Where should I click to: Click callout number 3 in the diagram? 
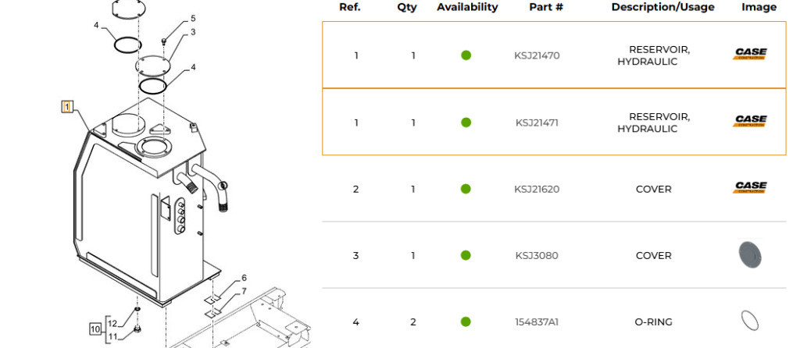click(x=193, y=32)
